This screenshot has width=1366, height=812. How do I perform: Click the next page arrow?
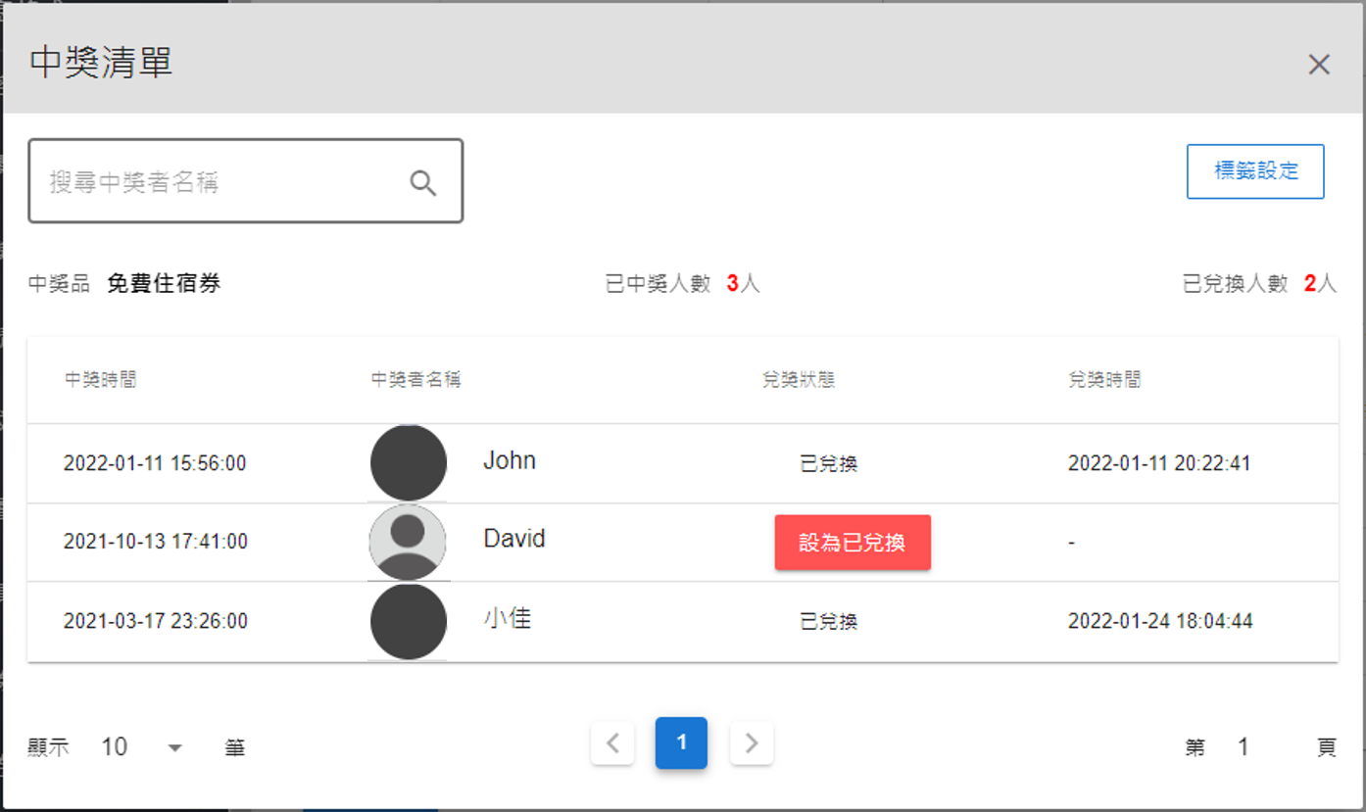click(x=751, y=742)
